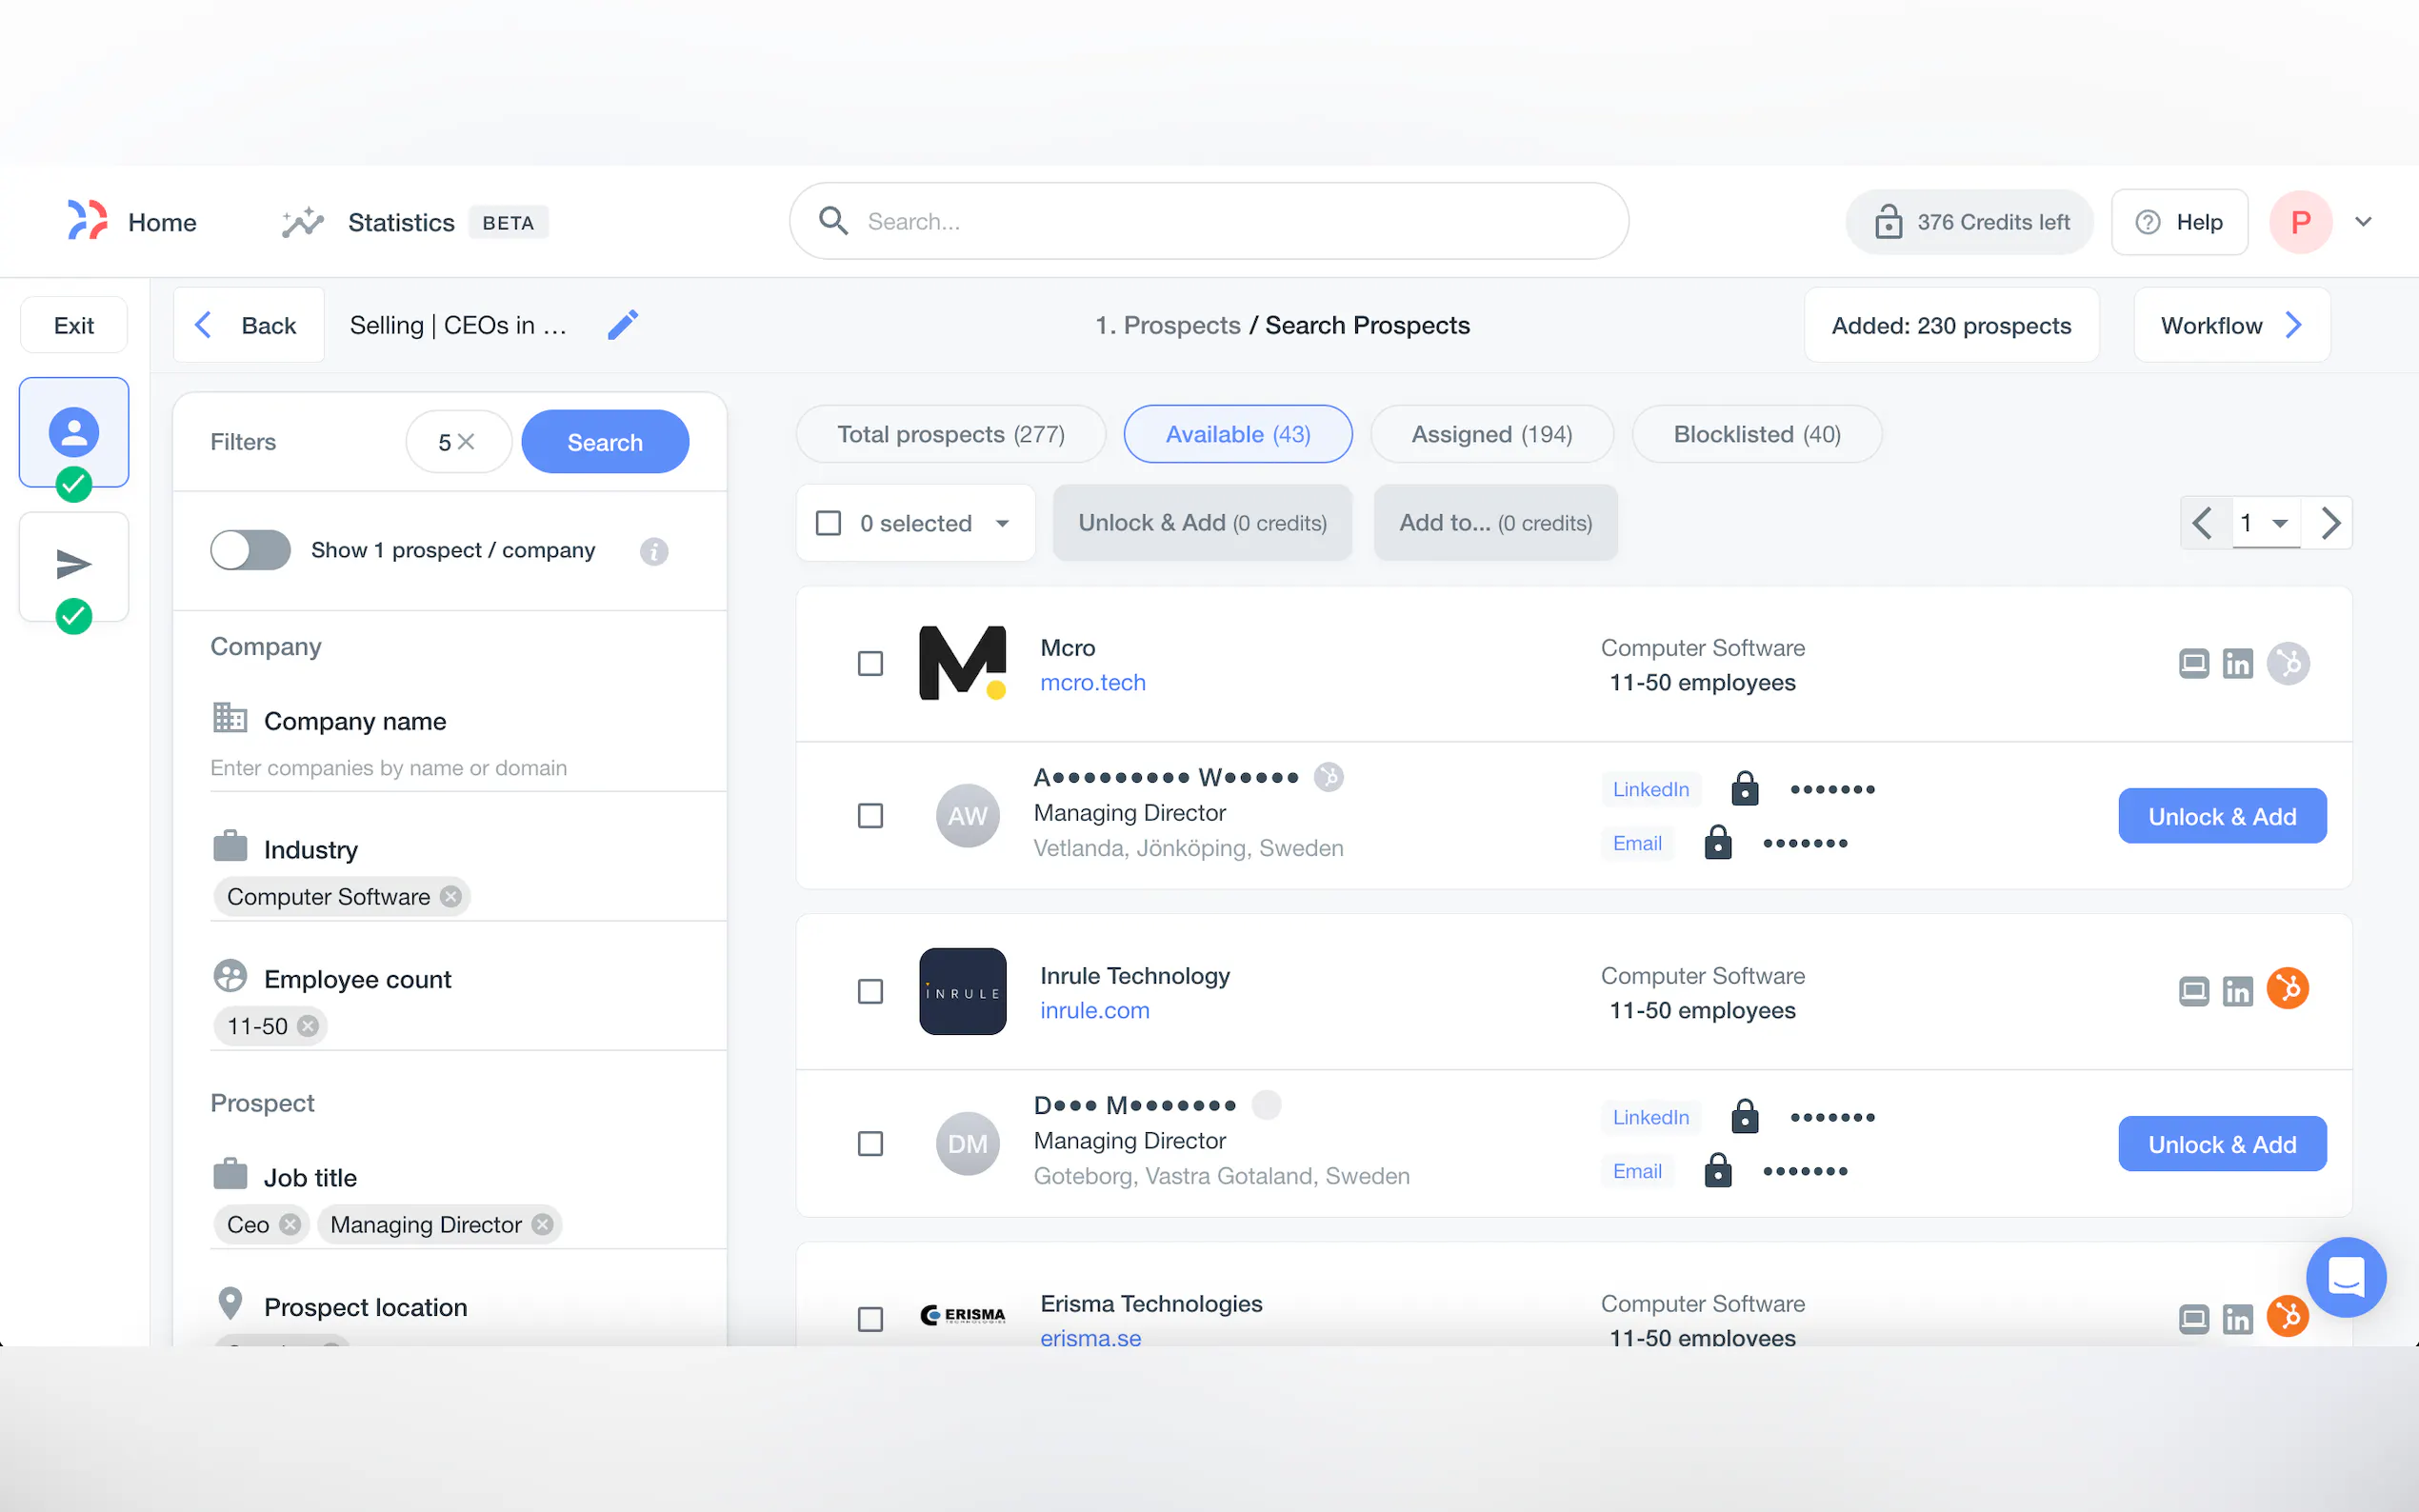Click HubSpot icon for Inrule Technology

pyautogui.click(x=2287, y=989)
